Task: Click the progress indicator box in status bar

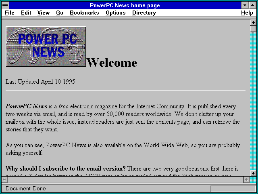Action: (x=233, y=189)
